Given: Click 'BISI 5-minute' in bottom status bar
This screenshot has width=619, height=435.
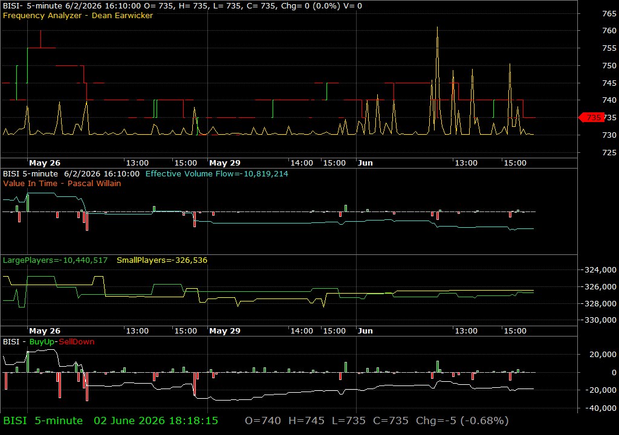Looking at the screenshot, I should (x=43, y=420).
